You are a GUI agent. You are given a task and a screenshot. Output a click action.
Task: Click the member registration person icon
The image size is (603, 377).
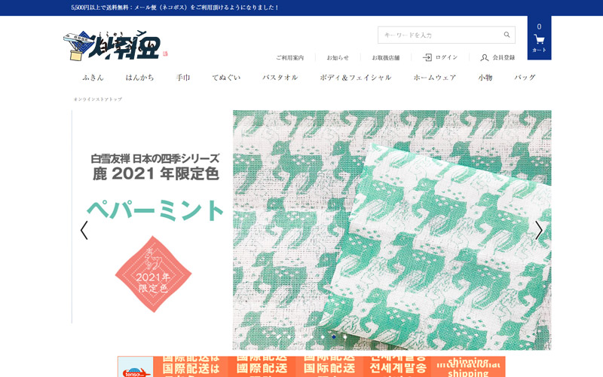click(485, 57)
